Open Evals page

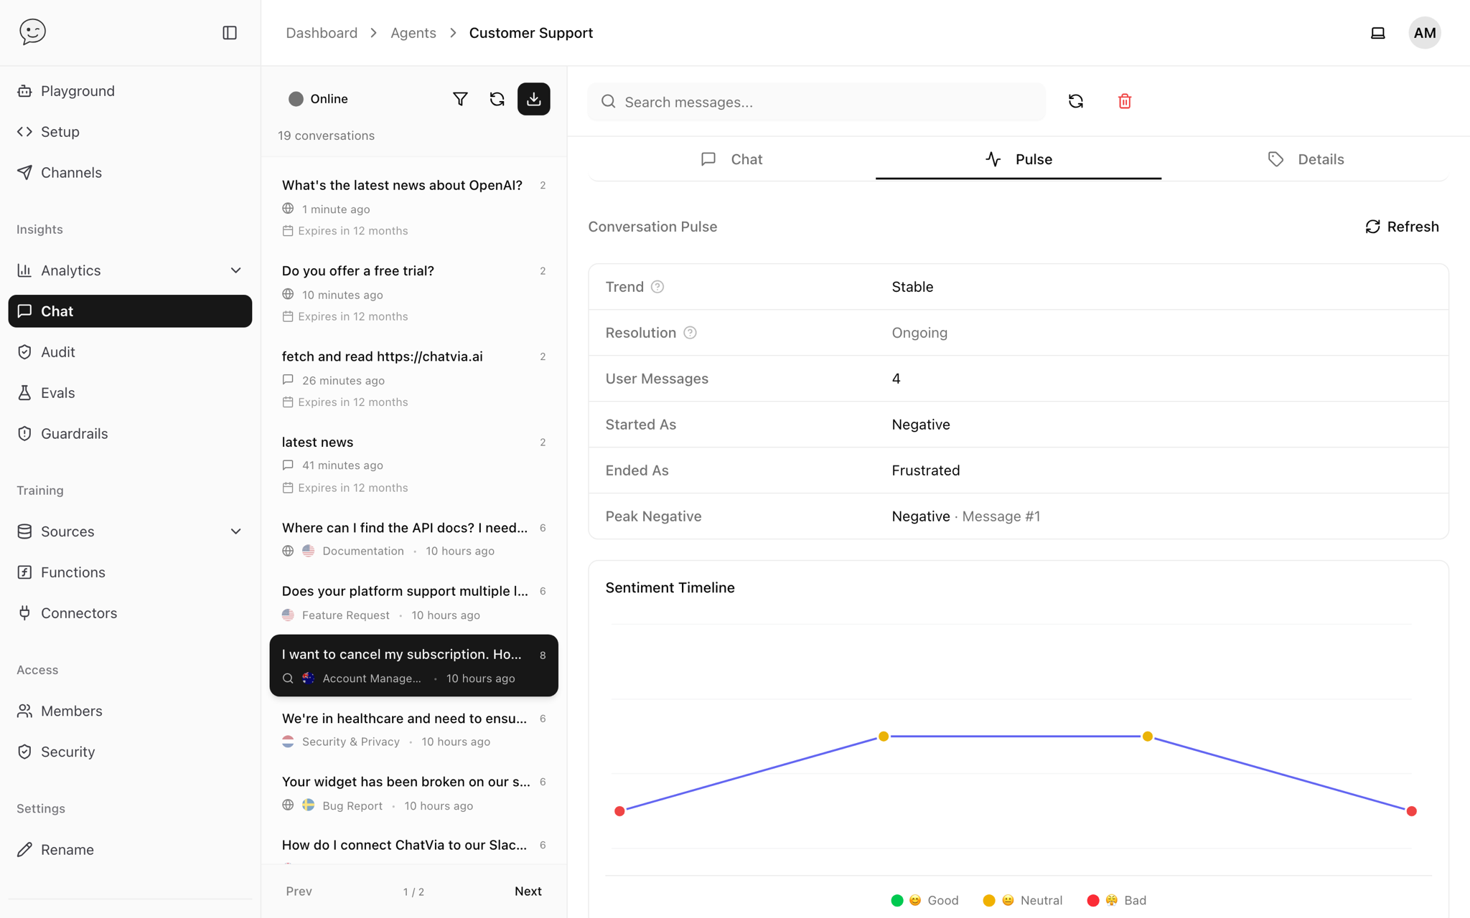130,393
